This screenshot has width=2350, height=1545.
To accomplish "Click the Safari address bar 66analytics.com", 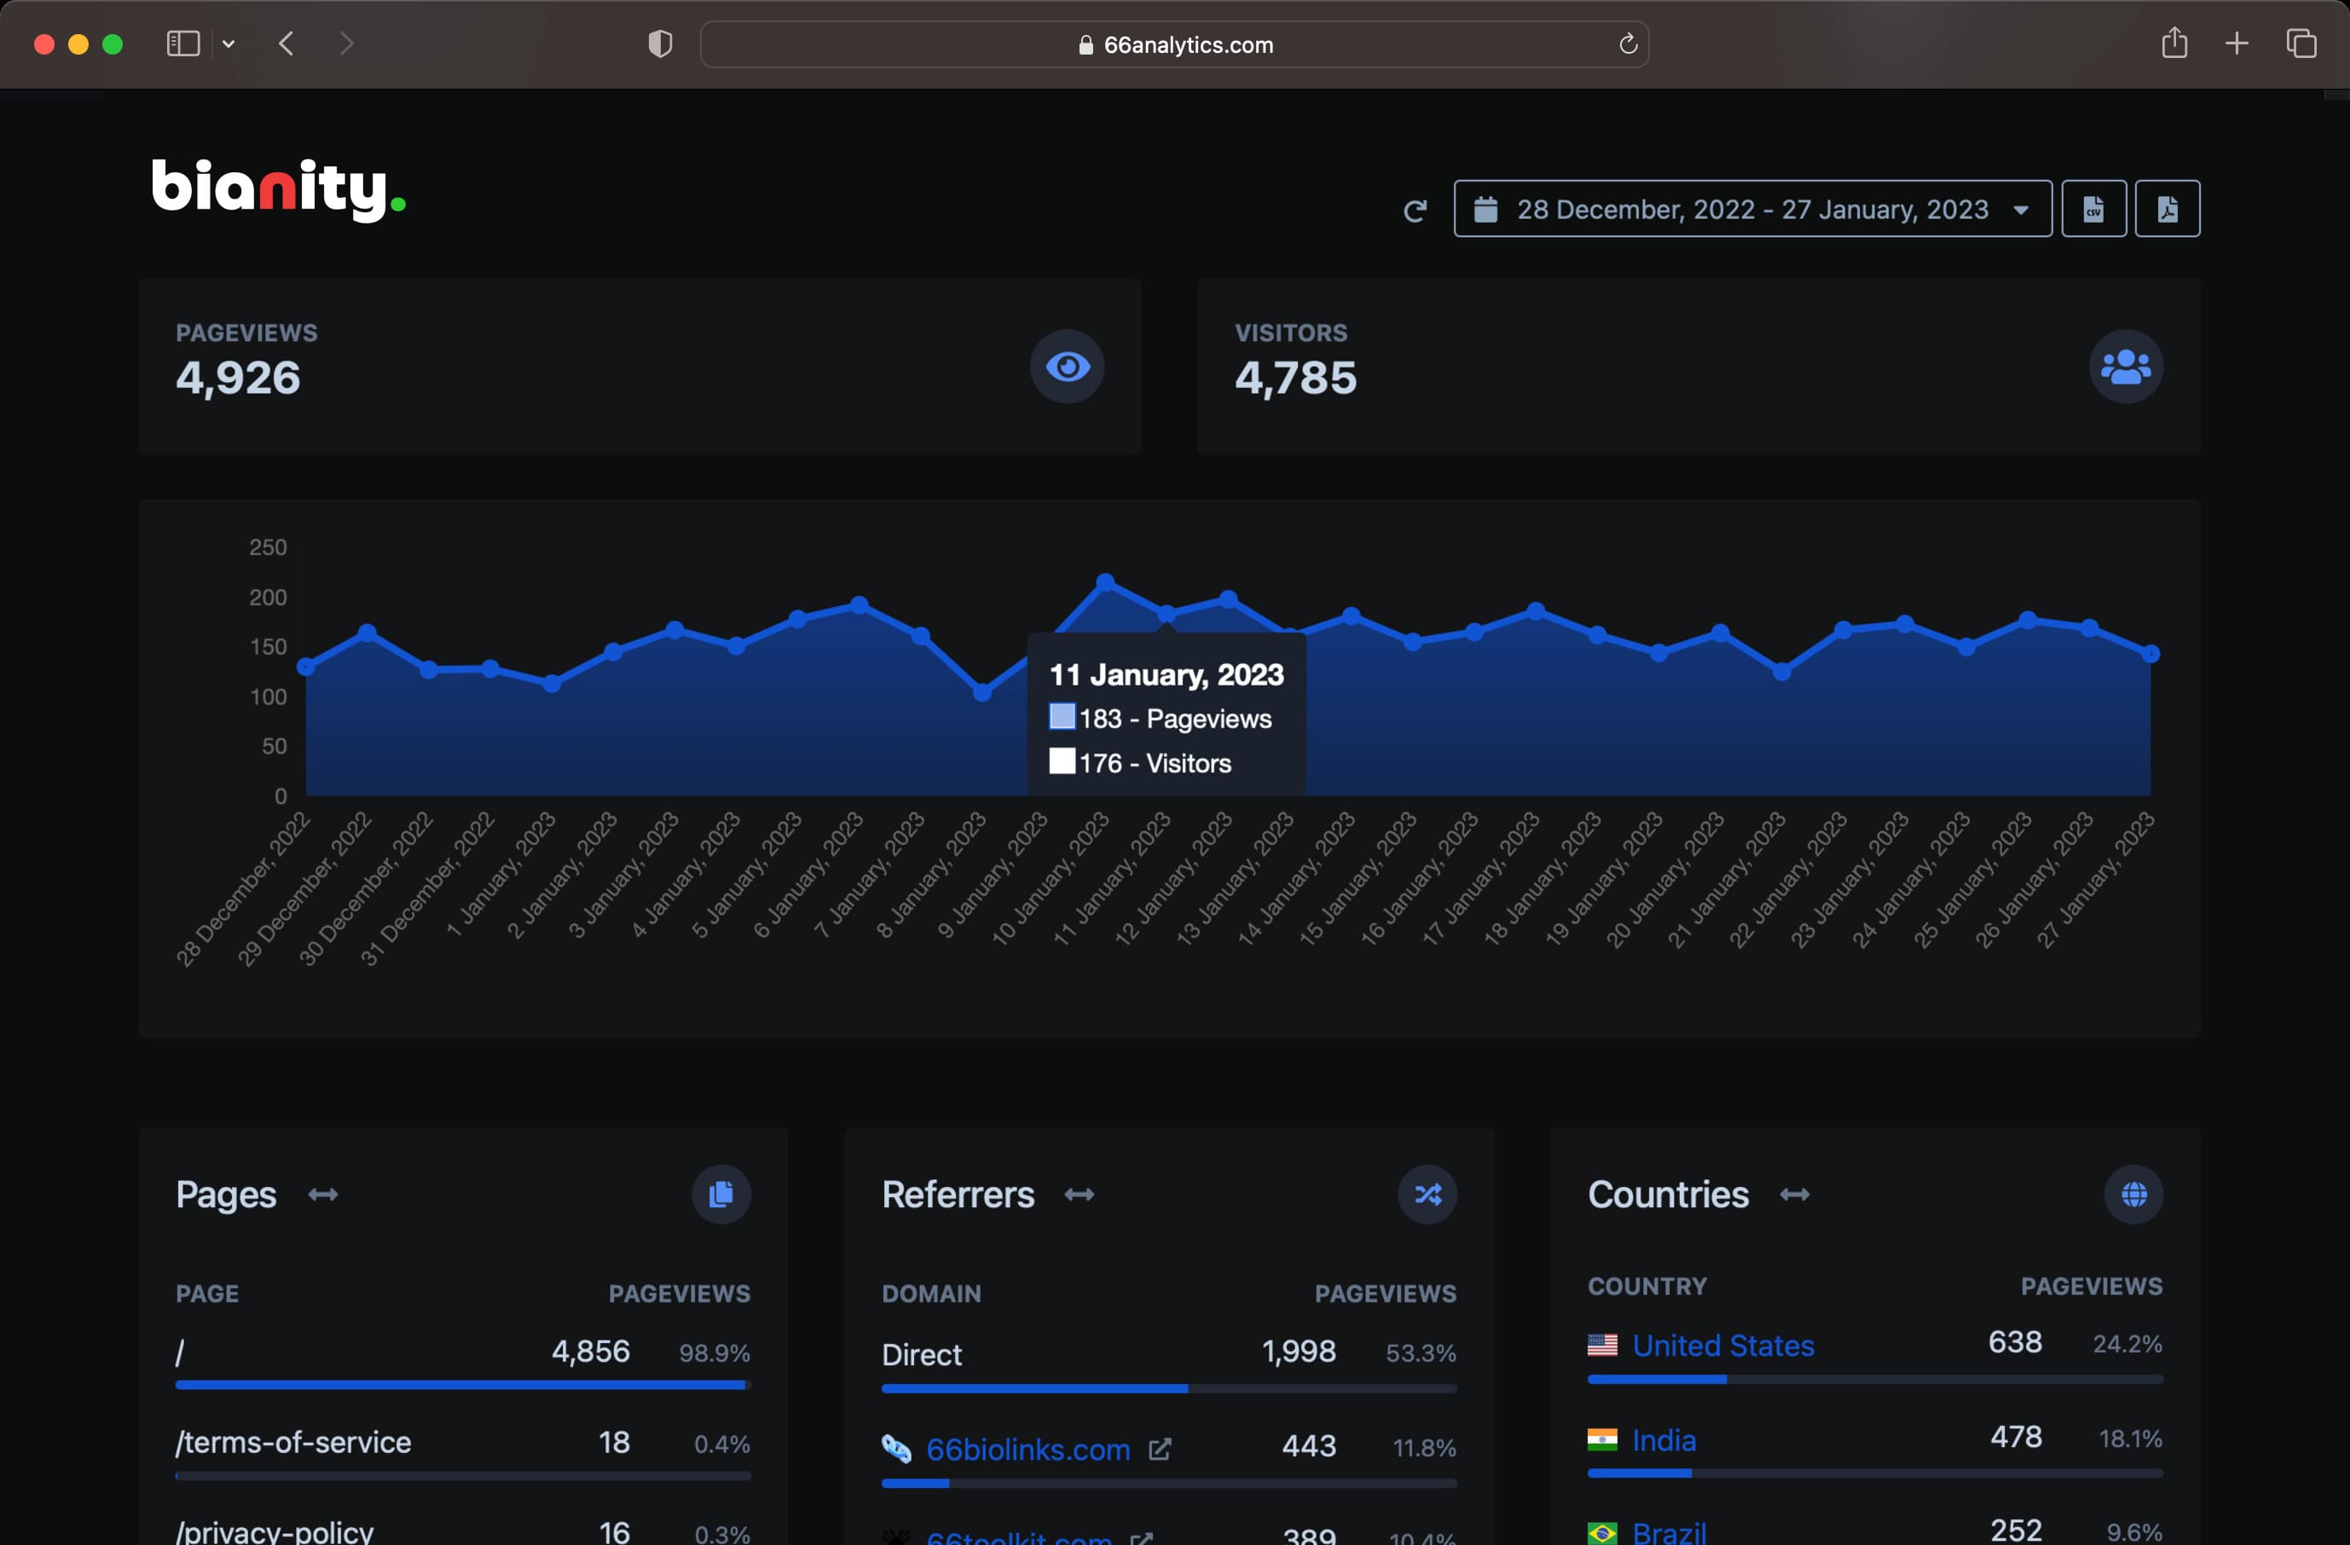I will tap(1174, 44).
